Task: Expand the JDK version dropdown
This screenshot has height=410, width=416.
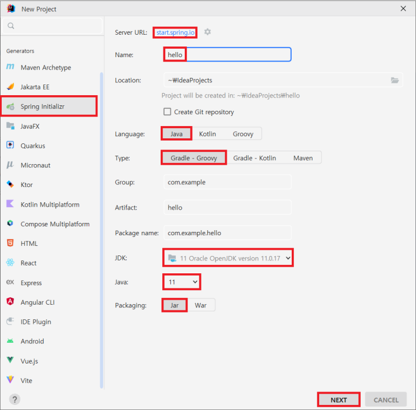Action: [228, 258]
